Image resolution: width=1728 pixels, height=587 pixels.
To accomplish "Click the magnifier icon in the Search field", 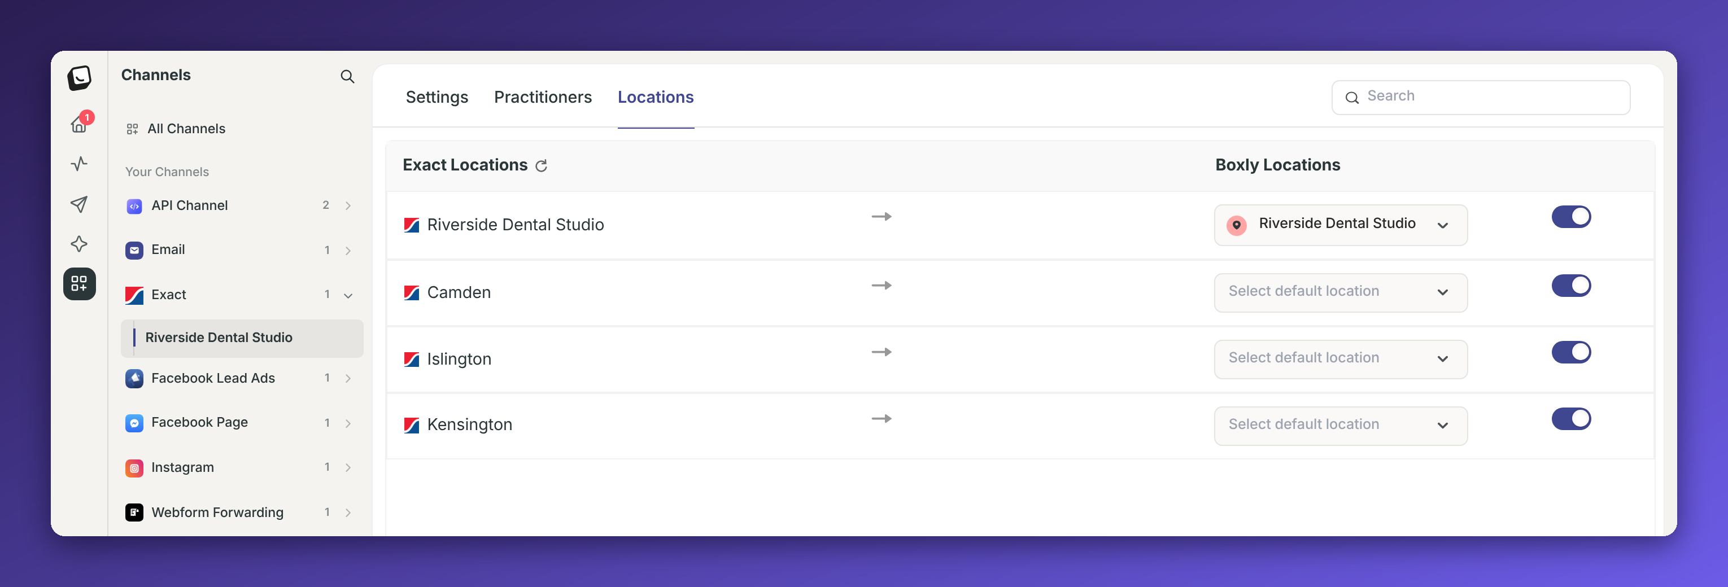I will click(1352, 98).
